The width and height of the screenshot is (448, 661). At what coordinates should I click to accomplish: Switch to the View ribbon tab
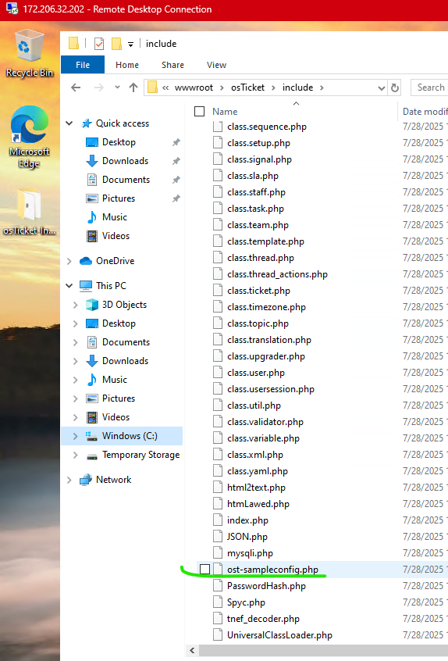216,65
